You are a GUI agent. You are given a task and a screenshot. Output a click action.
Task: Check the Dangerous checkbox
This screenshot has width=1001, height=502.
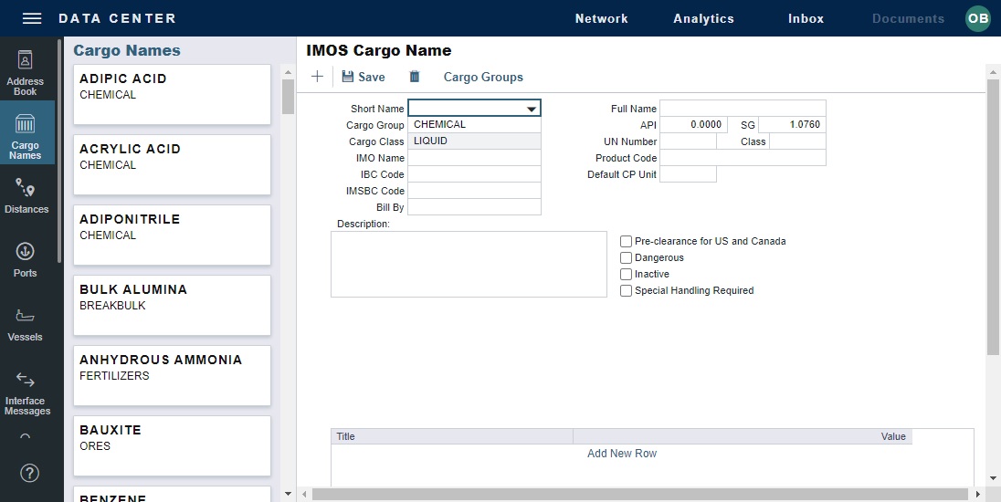pyautogui.click(x=626, y=258)
